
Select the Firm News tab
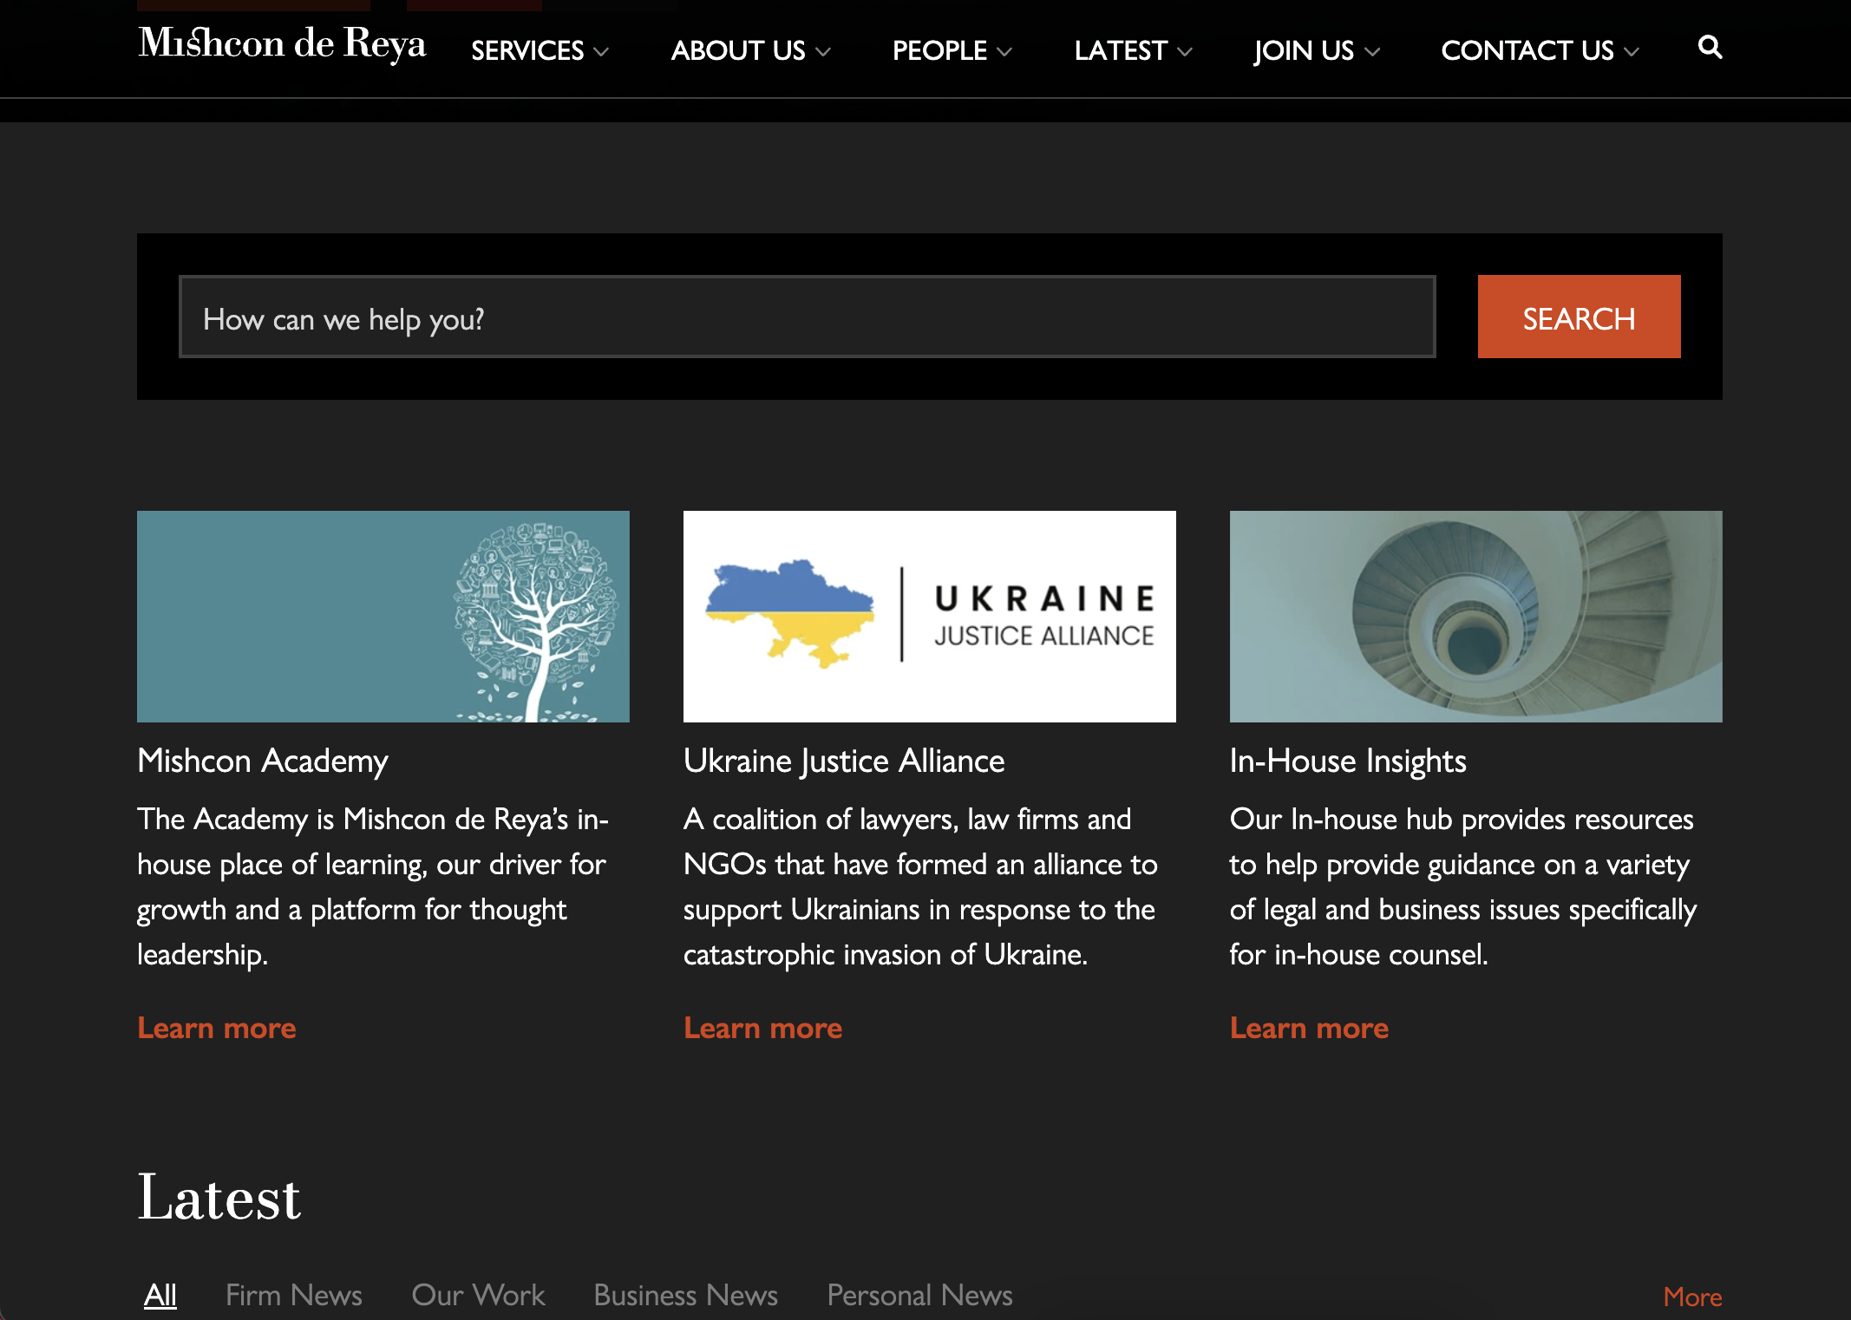[x=293, y=1295]
